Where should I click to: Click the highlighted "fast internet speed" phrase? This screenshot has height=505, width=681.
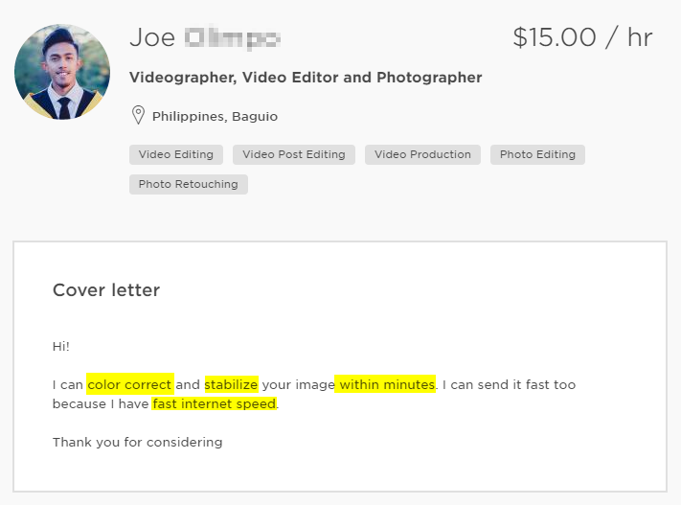click(215, 404)
